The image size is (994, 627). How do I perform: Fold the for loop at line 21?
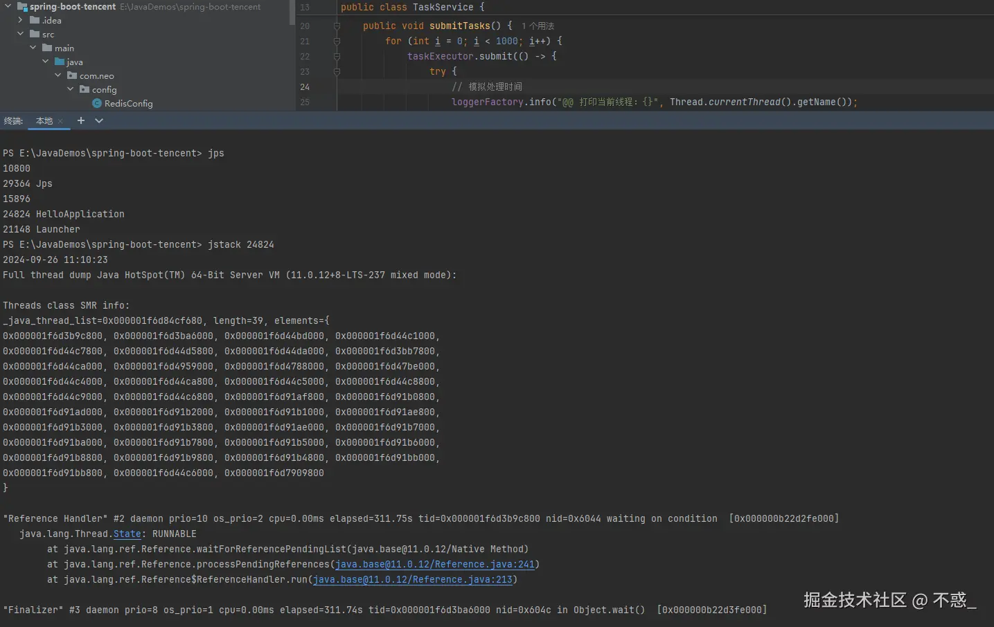pos(337,42)
